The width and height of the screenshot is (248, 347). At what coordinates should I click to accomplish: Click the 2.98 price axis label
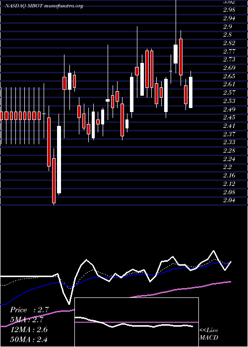[x=229, y=10]
